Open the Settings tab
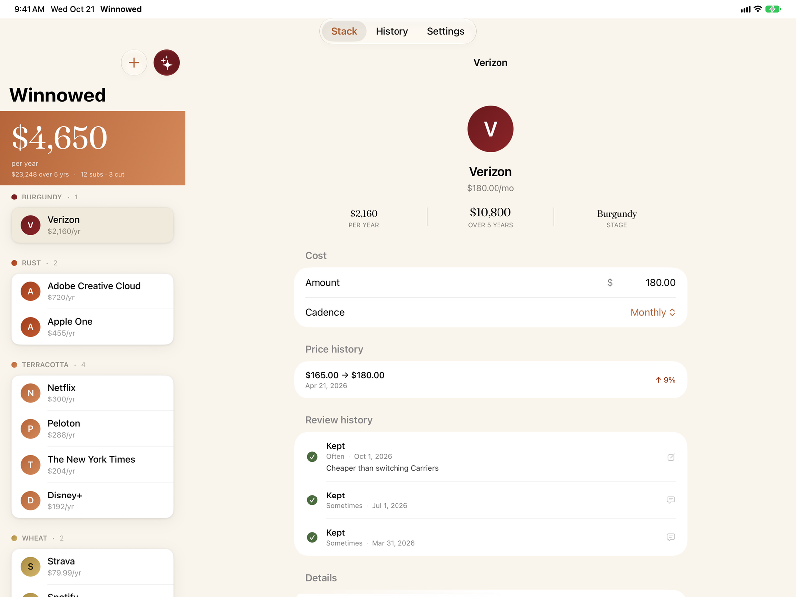The height and width of the screenshot is (597, 796). click(x=446, y=31)
